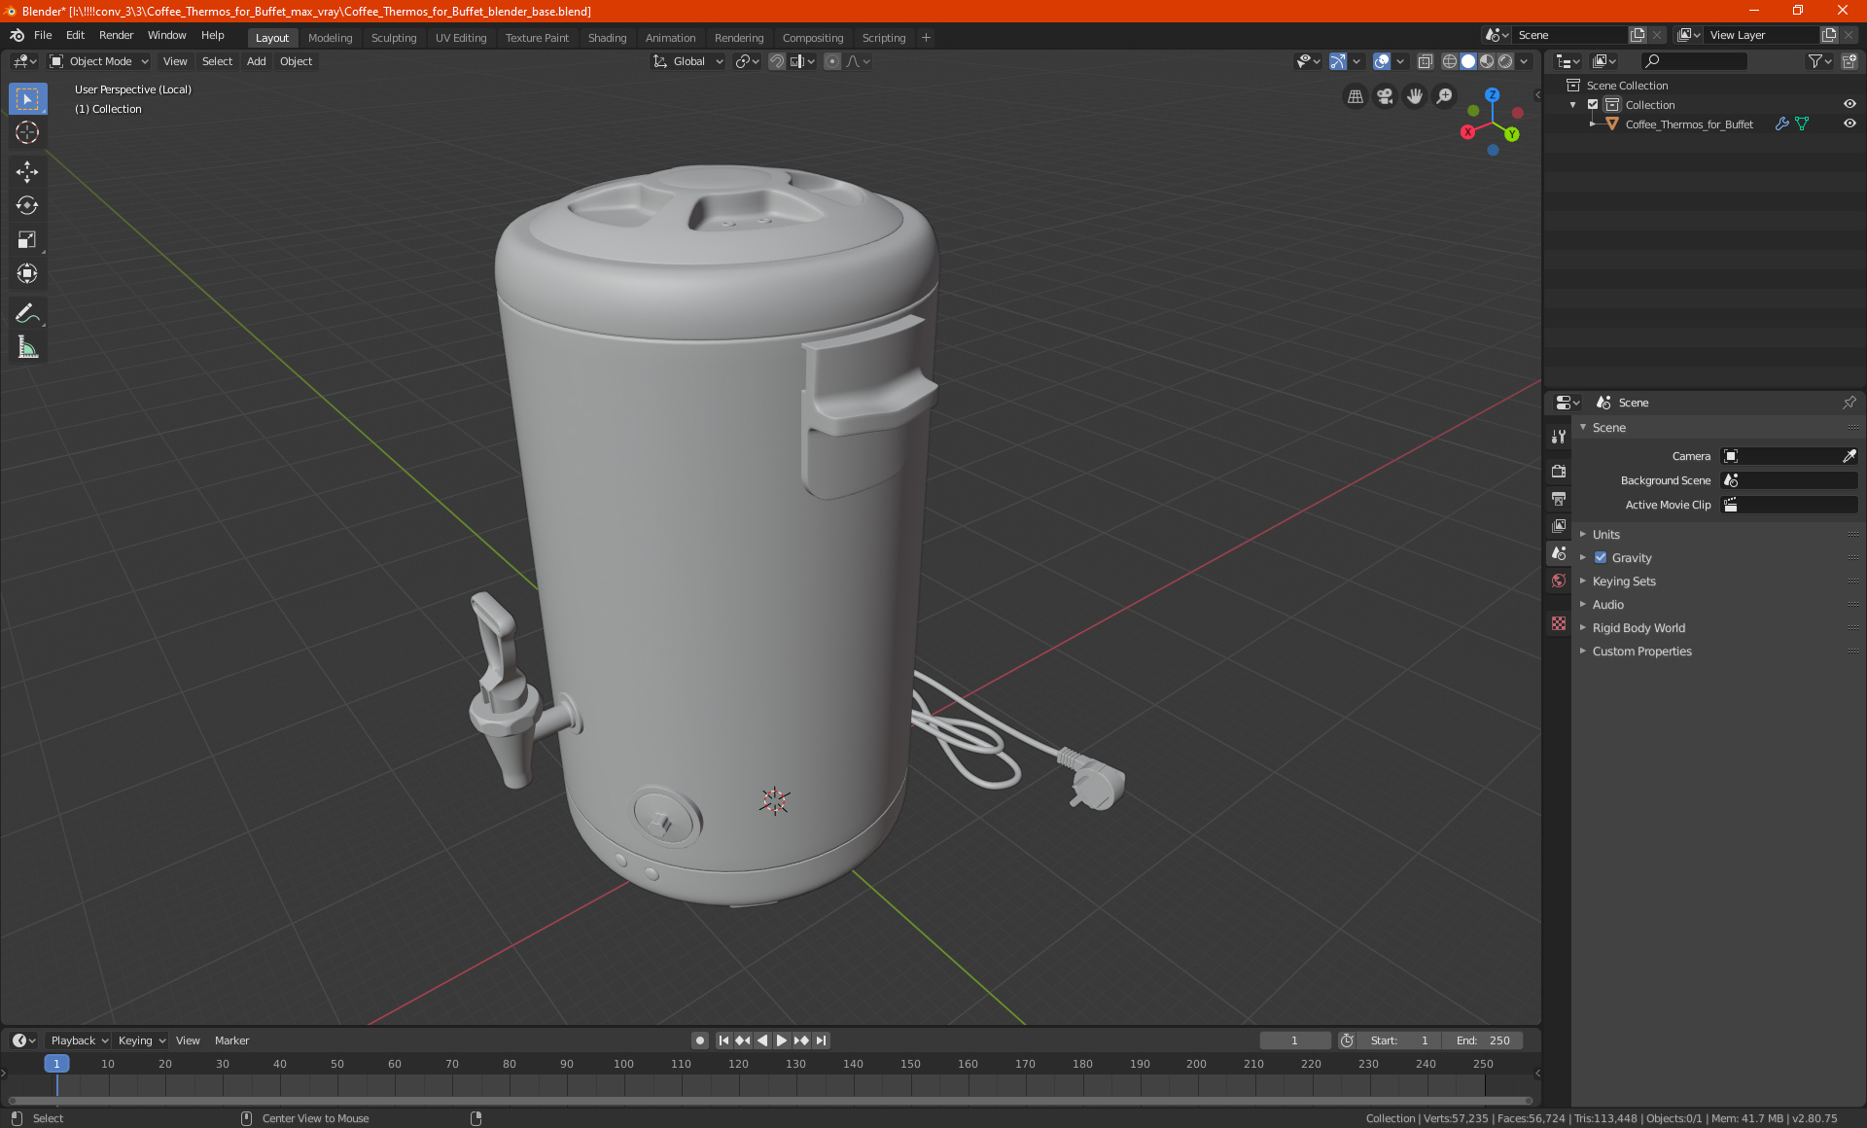
Task: Click the Select menu in header
Action: click(218, 61)
